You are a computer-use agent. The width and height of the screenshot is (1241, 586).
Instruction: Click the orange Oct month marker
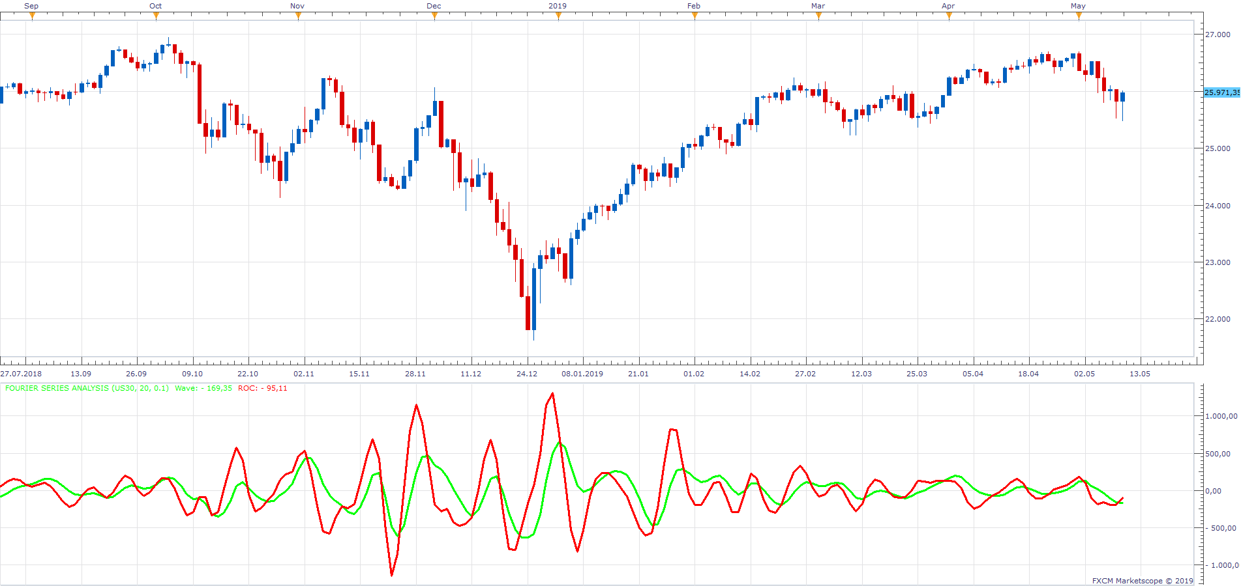click(156, 16)
